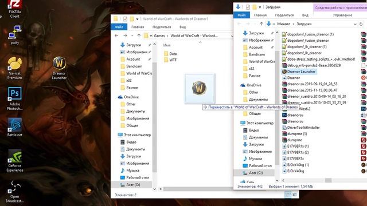Open Draenor Launcher desktop icon
The height and width of the screenshot is (206, 367).
pos(59,68)
